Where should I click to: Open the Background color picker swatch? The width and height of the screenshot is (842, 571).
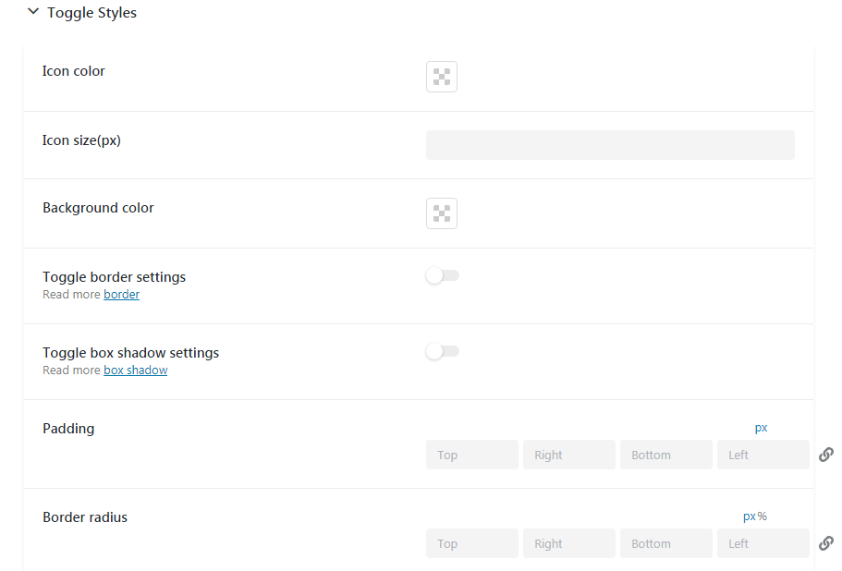pyautogui.click(x=442, y=213)
